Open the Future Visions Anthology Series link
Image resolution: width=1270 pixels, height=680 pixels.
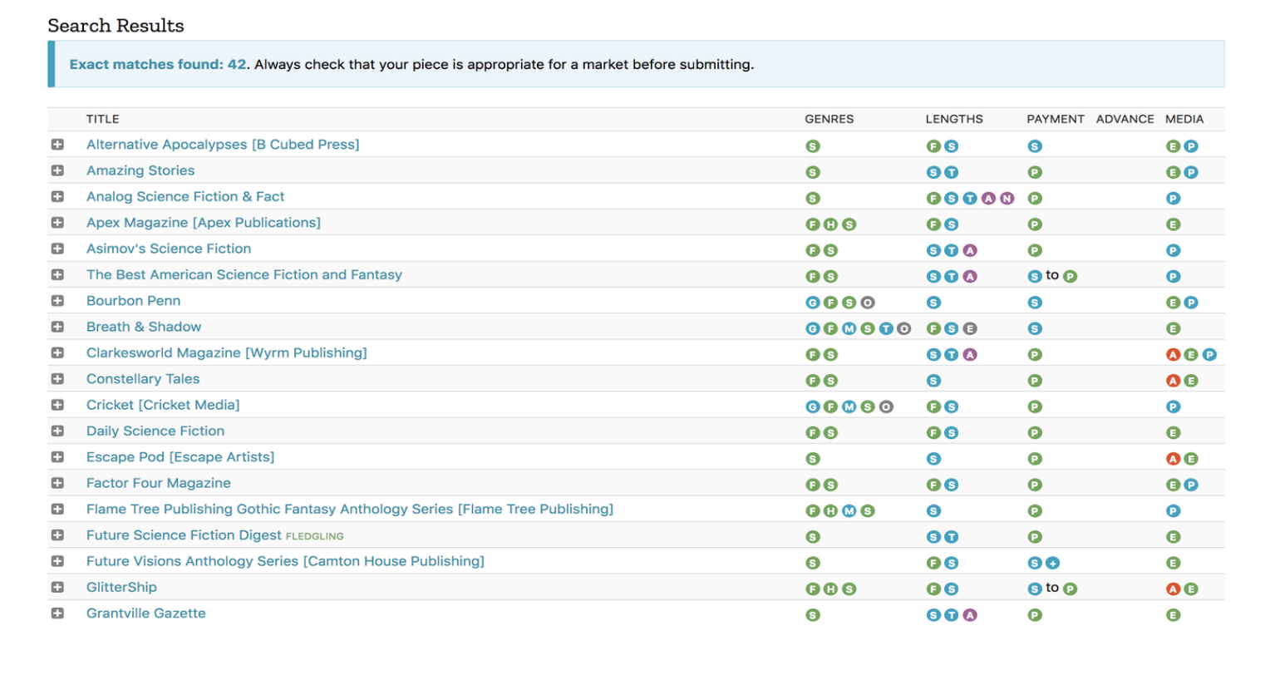coord(285,561)
